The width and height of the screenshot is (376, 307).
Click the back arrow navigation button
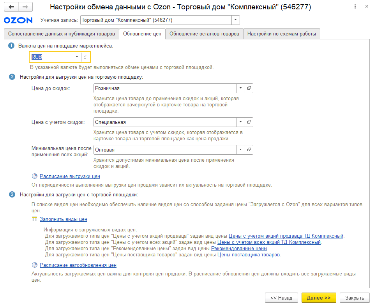click(x=11, y=7)
